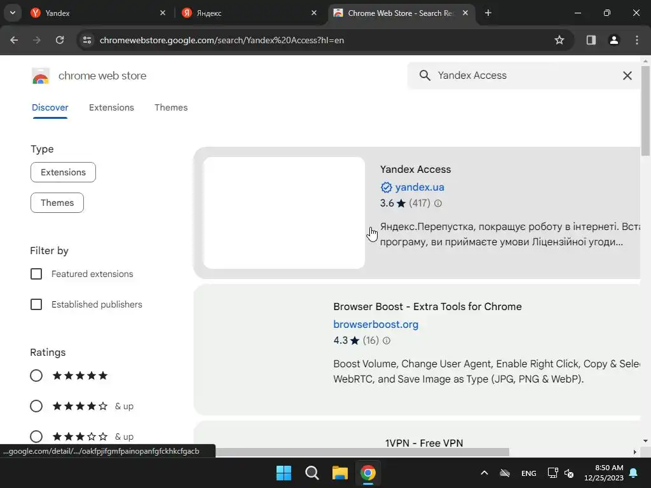Switch to the Яндекс tab

pos(249,13)
